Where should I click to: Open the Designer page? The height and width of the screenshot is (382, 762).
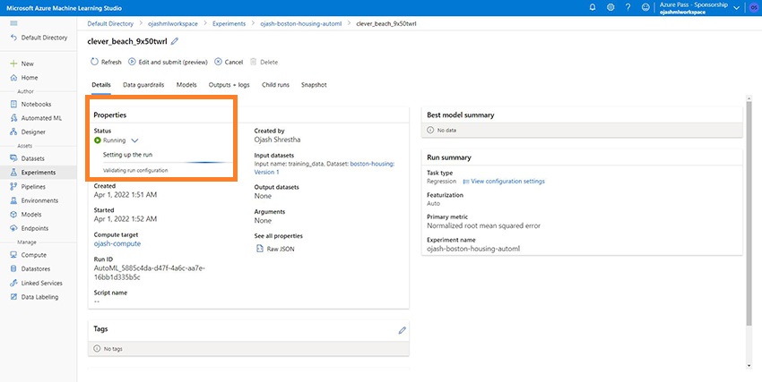coord(33,132)
